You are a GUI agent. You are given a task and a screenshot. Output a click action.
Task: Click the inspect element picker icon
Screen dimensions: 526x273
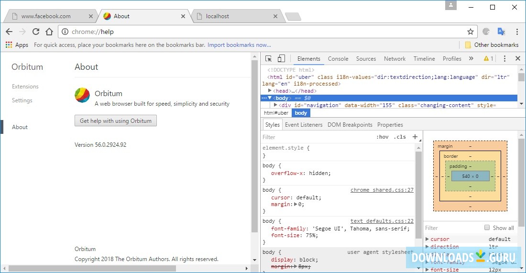pos(269,59)
